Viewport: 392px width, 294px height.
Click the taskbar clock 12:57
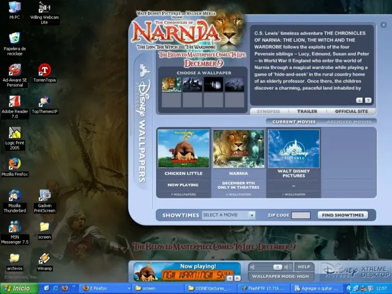point(381,288)
